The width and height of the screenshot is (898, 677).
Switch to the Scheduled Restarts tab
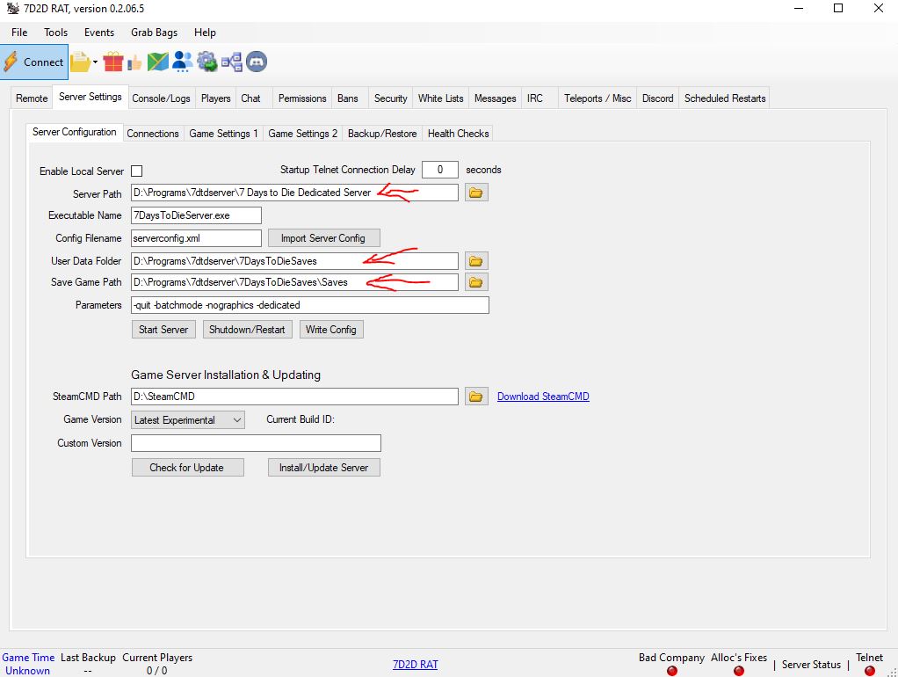click(x=725, y=98)
